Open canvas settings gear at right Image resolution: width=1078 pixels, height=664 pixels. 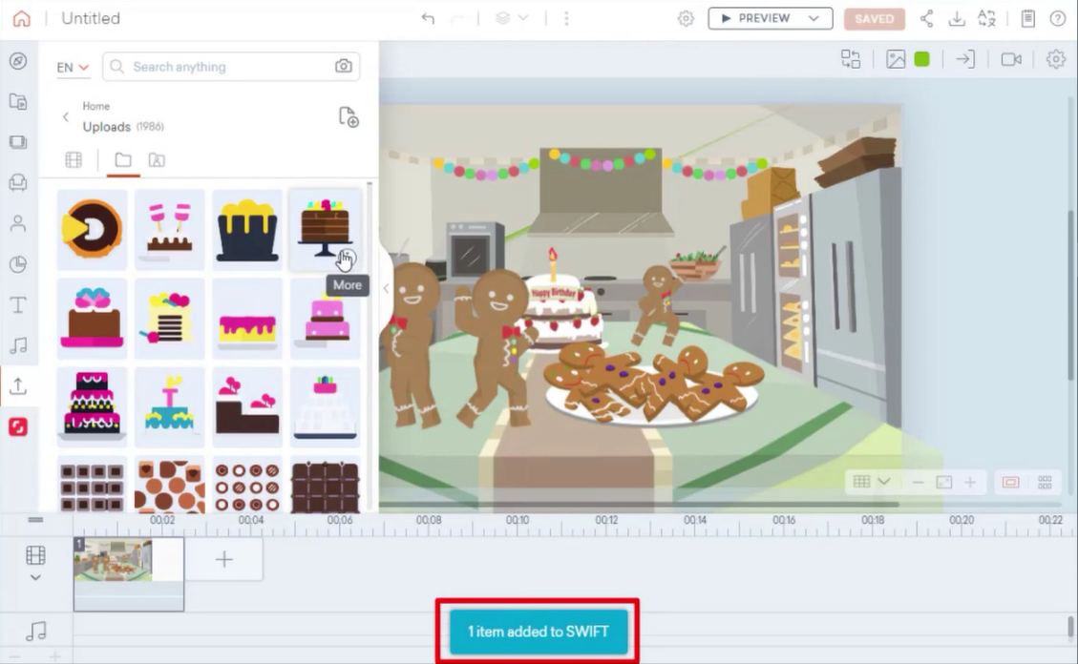coord(1055,59)
